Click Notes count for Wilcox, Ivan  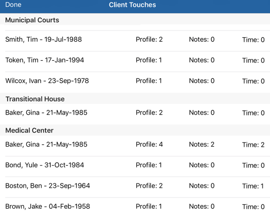pos(202,81)
